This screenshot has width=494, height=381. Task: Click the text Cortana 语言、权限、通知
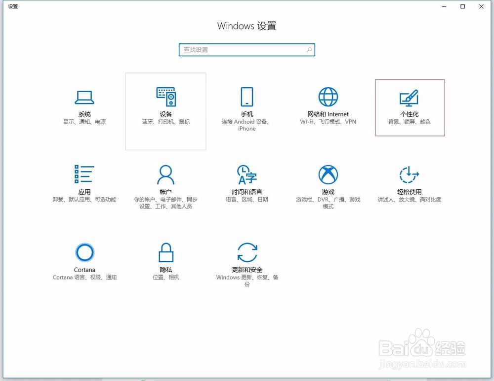click(84, 277)
